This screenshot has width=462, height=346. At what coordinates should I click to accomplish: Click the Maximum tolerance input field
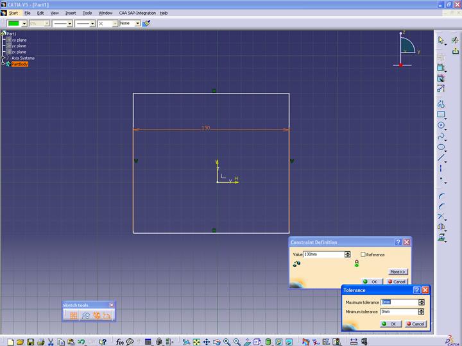pyautogui.click(x=400, y=302)
